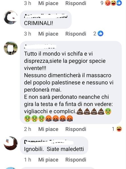Reply to the CRIMINALI! comment

(76, 34)
